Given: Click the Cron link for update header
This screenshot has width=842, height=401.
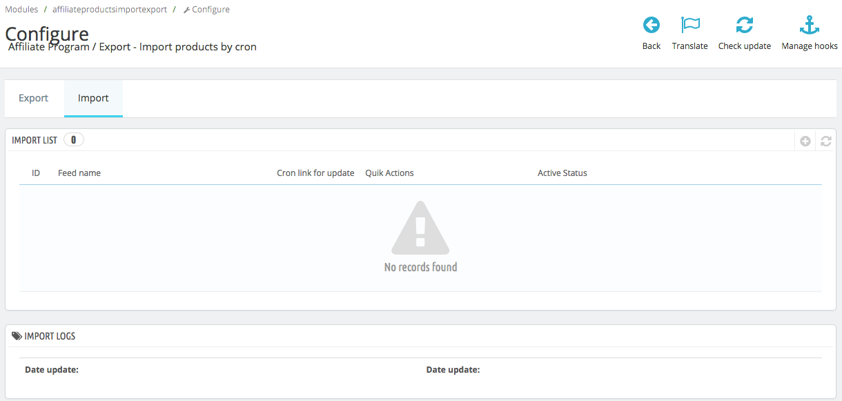Looking at the screenshot, I should [x=315, y=173].
